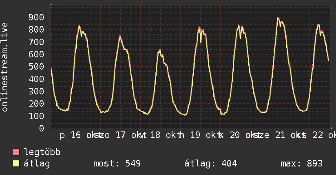
Task: Click the 200 y-axis label
Action: (x=36, y=103)
